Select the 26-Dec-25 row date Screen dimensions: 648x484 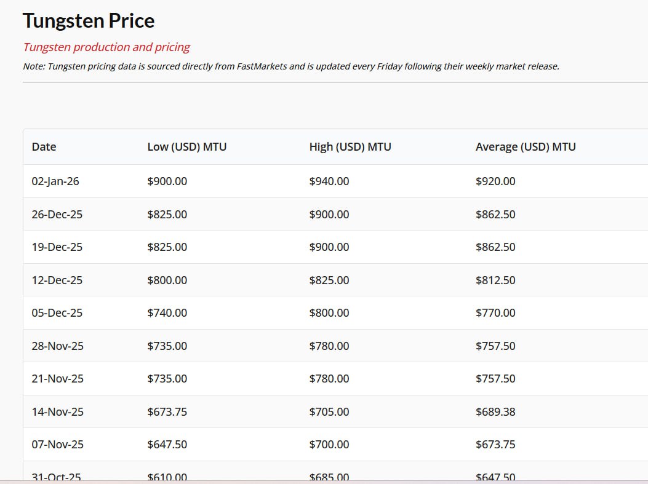57,215
